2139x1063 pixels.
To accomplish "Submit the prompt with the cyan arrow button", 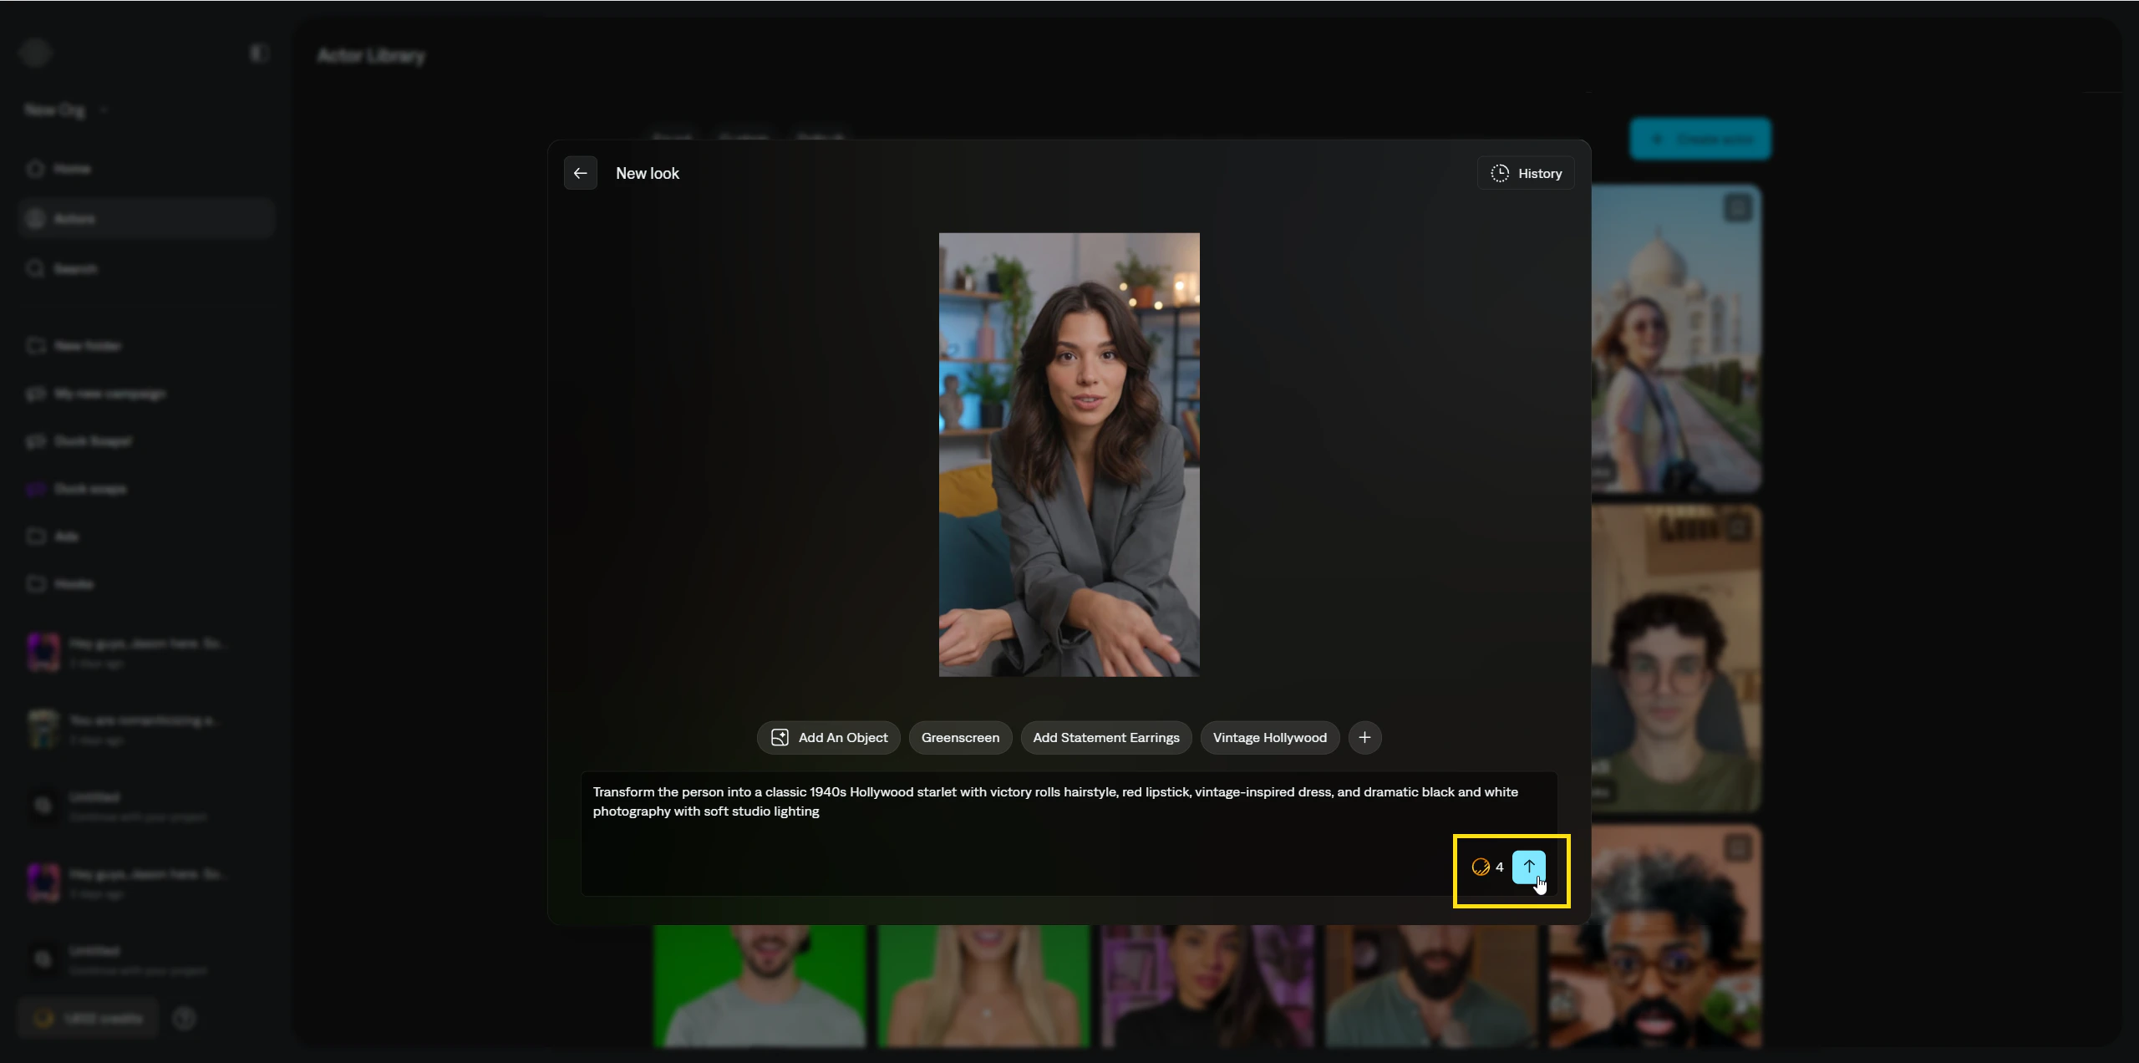I will [1529, 867].
